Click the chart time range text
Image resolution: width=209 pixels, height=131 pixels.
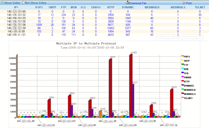coord(92,48)
